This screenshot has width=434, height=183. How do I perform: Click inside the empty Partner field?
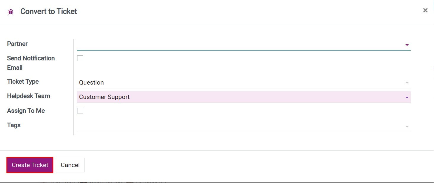[x=207, y=44]
